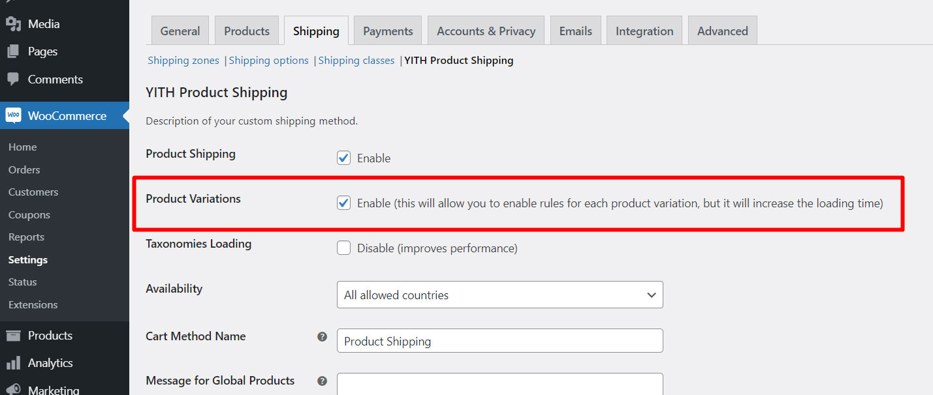Screen dimensions: 933x395
Task: Open Customers in WooCommerce menu
Action: point(33,192)
